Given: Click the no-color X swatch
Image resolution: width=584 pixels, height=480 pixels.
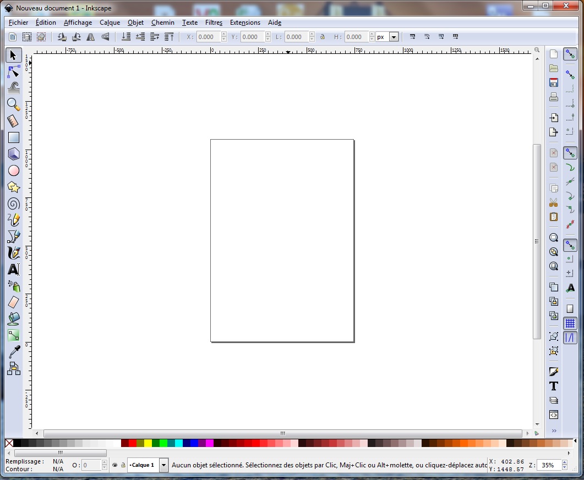Looking at the screenshot, I should [9, 443].
